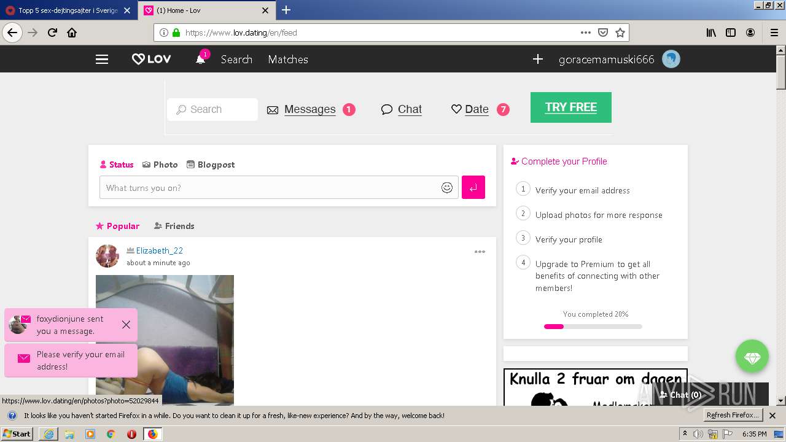Click 'Verify your profile' step
Viewport: 786px width, 442px height.
click(569, 239)
